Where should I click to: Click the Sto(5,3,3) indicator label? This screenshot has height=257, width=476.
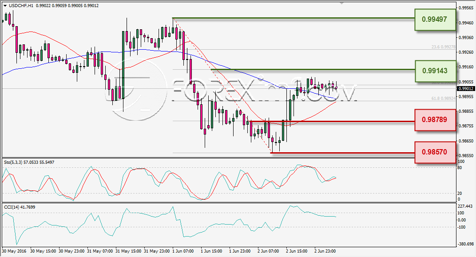click(29, 162)
